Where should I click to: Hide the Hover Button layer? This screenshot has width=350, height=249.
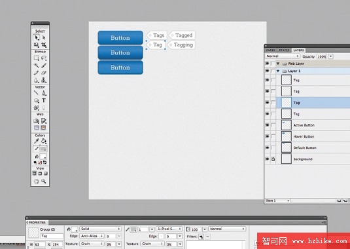point(267,136)
